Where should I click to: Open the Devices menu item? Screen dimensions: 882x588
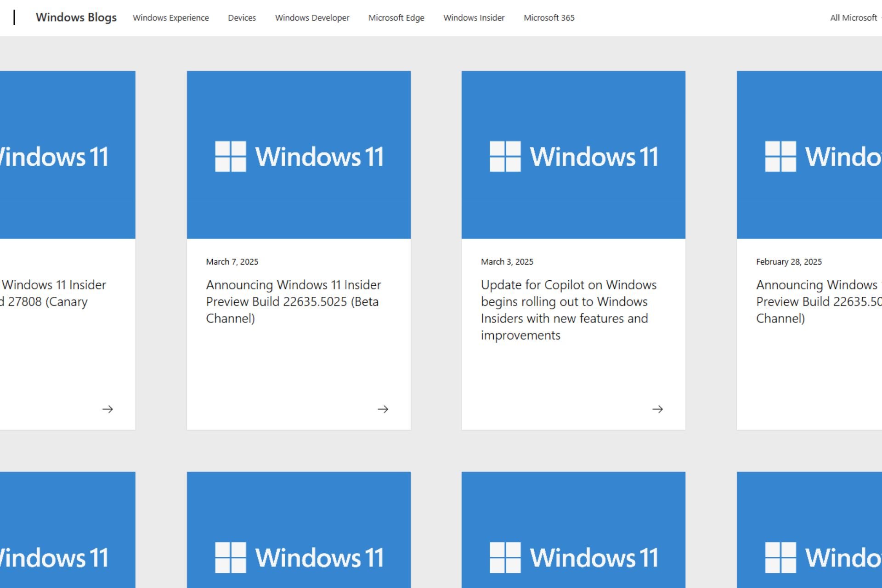pos(242,18)
